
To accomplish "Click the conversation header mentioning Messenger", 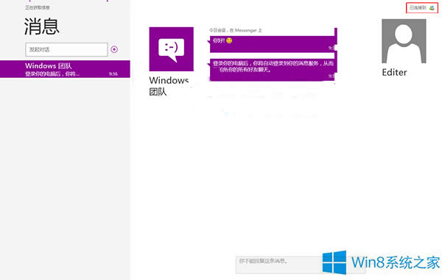I will pyautogui.click(x=236, y=30).
